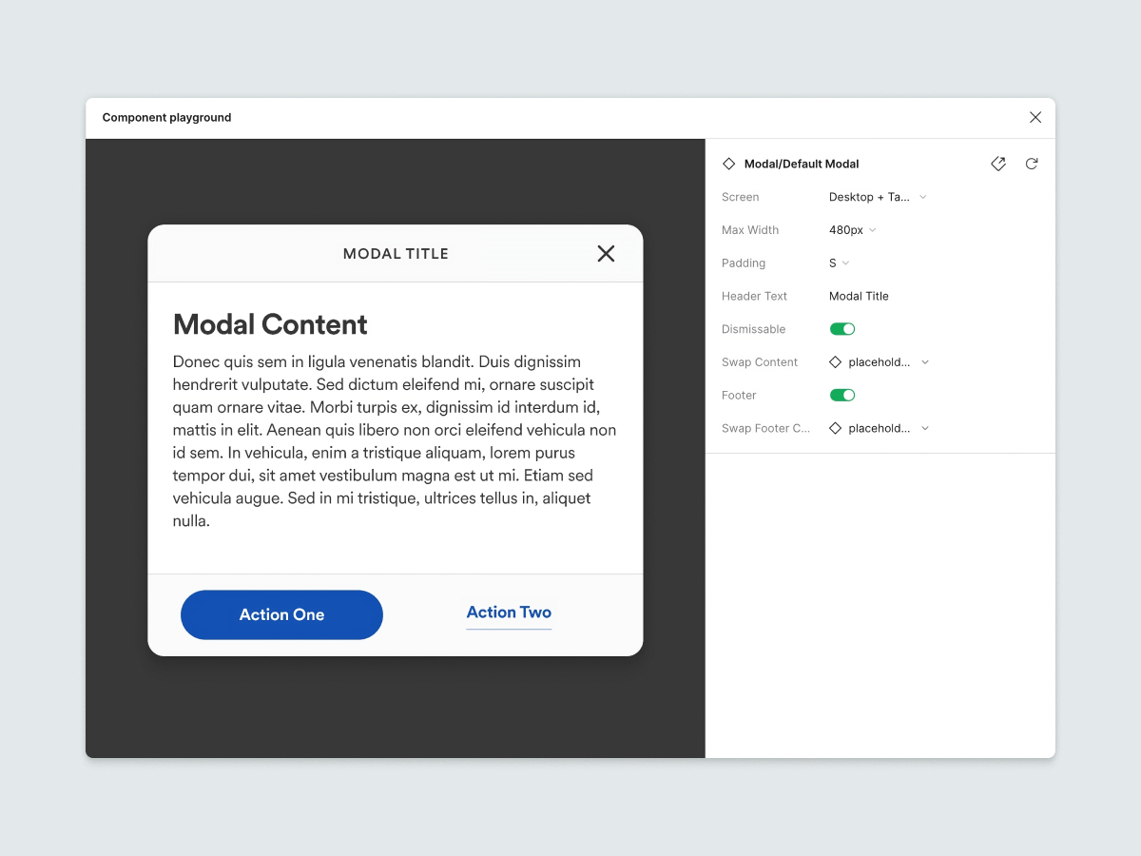Click the Modal/Default Modal component diamond icon

tap(728, 164)
